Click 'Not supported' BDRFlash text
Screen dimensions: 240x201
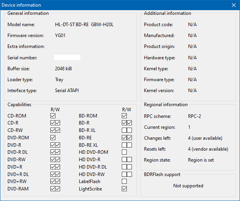point(188,186)
